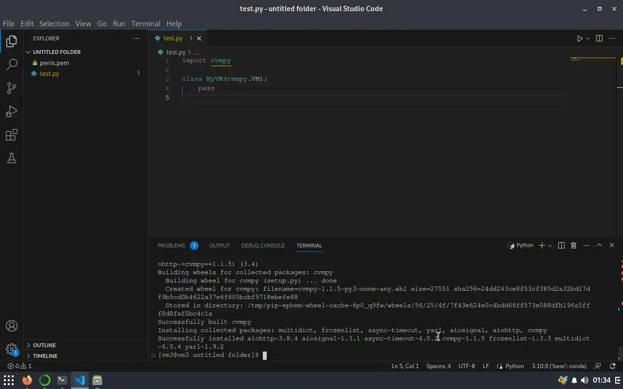Open the Run and Debug view
623x389 pixels.
[12, 111]
